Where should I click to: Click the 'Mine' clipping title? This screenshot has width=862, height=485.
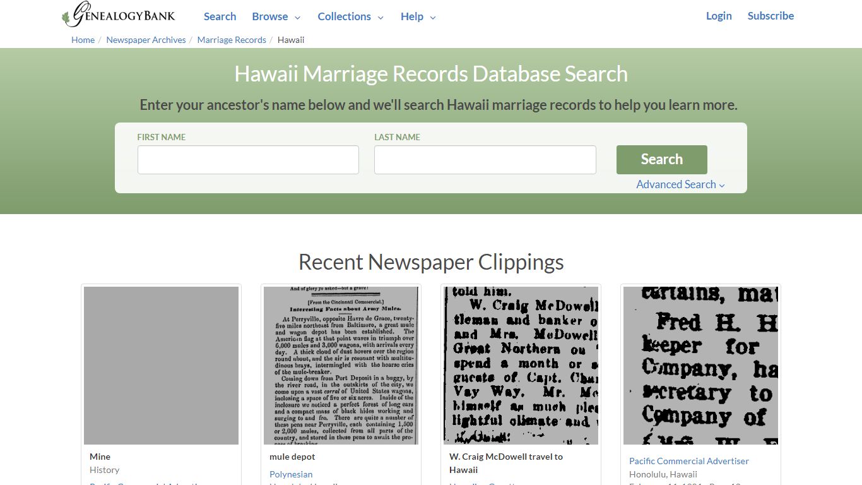pos(100,457)
